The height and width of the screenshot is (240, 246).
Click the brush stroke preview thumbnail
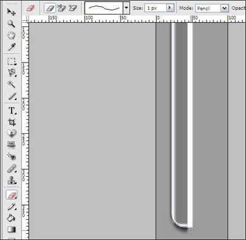104,8
